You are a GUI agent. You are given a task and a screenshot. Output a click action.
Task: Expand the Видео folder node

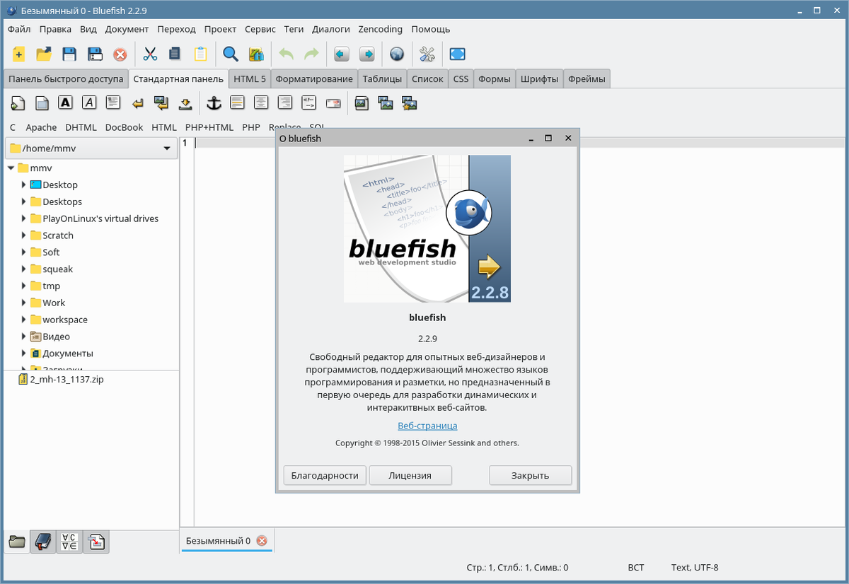[x=23, y=337]
